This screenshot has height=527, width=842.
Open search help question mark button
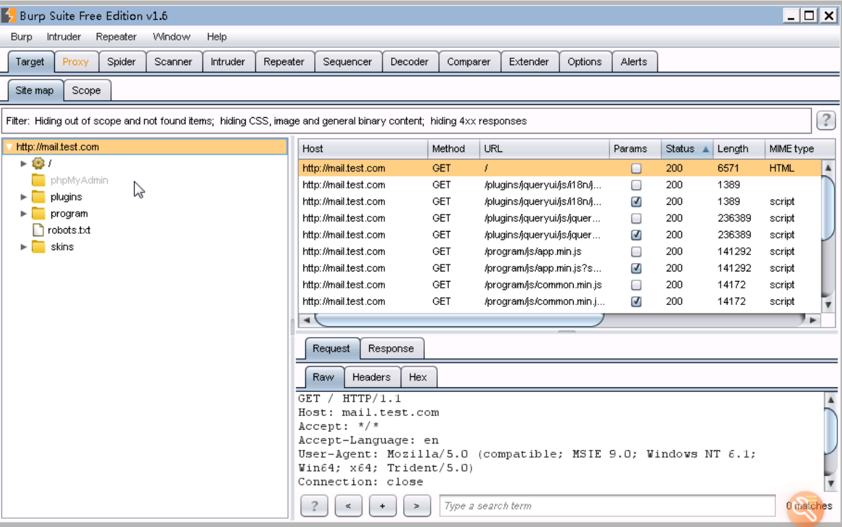[314, 506]
